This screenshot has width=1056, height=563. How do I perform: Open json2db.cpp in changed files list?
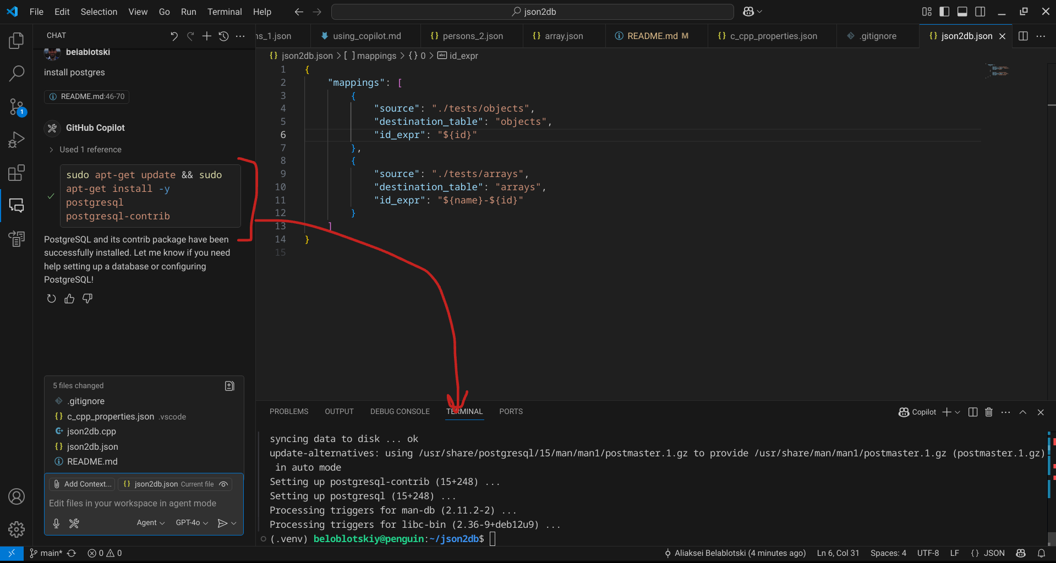point(91,432)
